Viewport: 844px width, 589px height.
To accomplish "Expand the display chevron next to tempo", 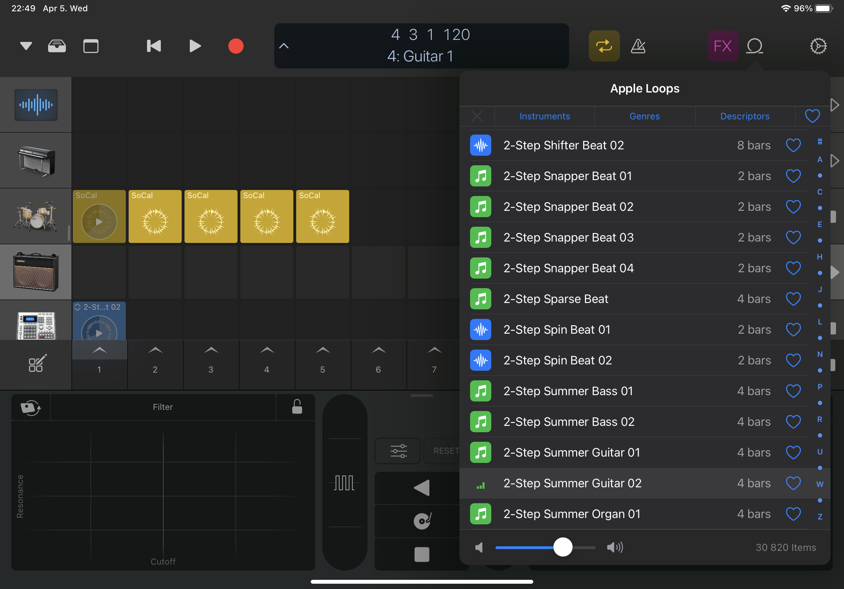I will [x=284, y=46].
